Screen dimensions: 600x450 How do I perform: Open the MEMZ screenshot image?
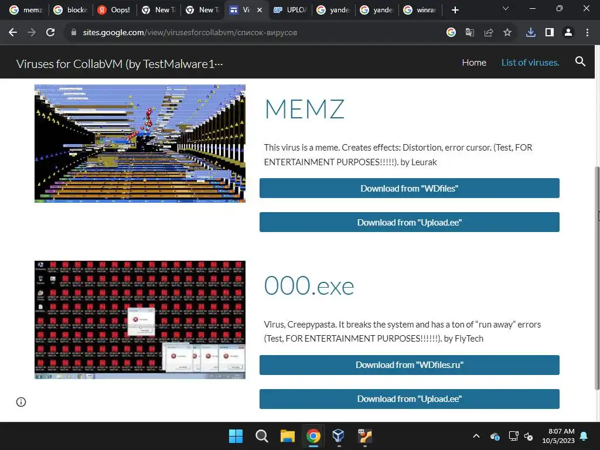point(139,144)
